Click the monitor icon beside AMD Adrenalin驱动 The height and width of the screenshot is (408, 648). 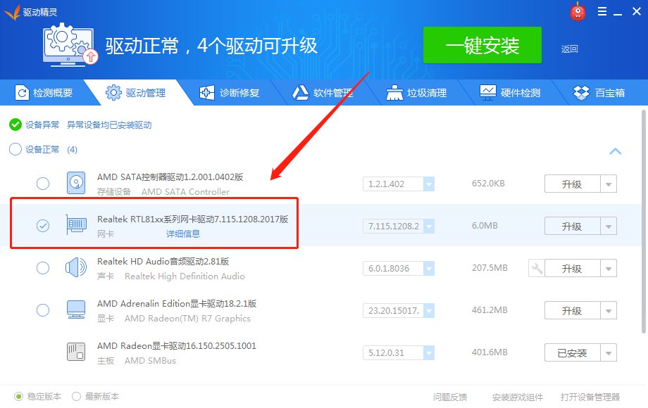(x=76, y=310)
